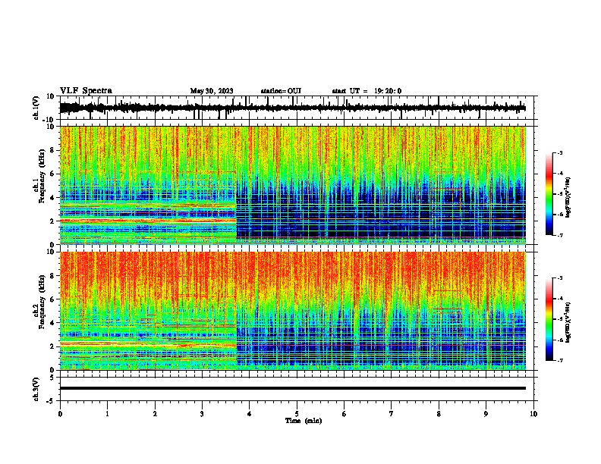Screen dimensions: 601x464
Task: Click time axis tick label "8"
Action: [x=439, y=414]
